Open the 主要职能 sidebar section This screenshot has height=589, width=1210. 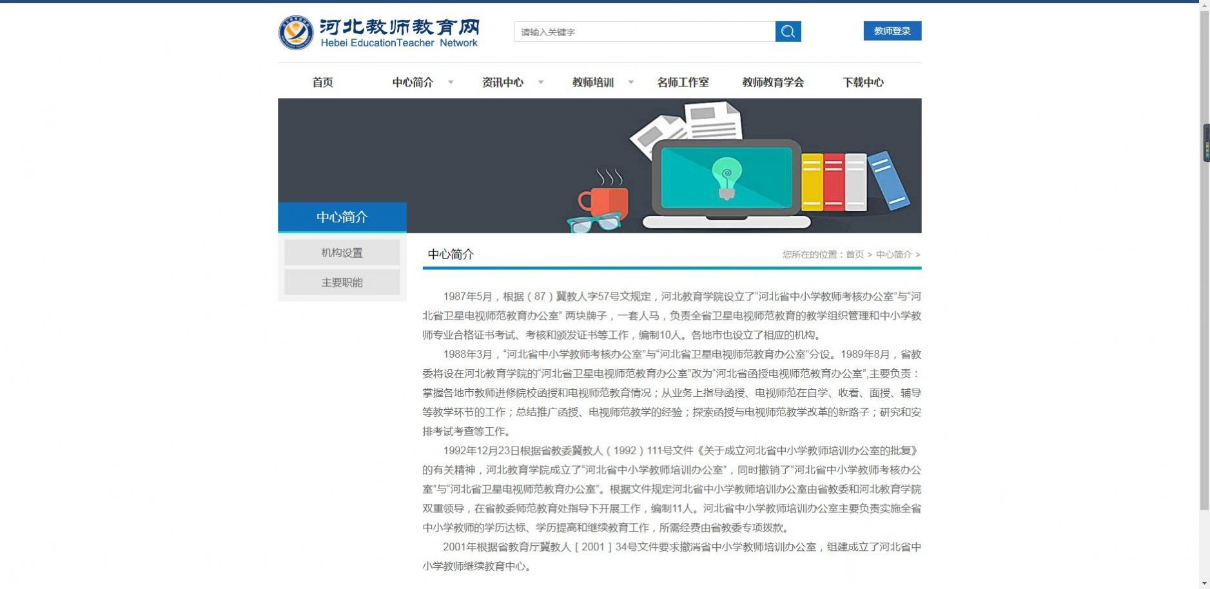coord(342,282)
